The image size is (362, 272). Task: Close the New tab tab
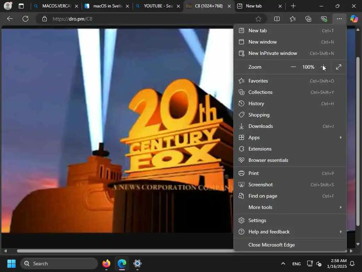point(280,6)
